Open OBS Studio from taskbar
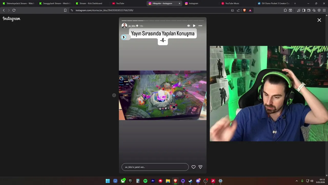 [x=206, y=181]
